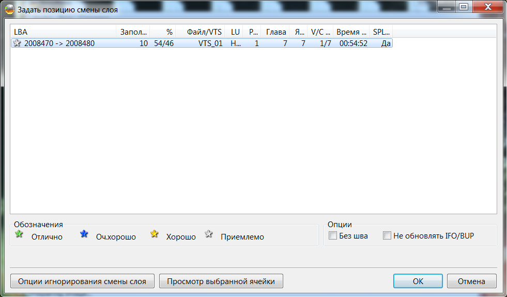The width and height of the screenshot is (507, 297).
Task: Toggle 'Не обновлять IFO/BUP' checkbox
Action: coord(387,235)
